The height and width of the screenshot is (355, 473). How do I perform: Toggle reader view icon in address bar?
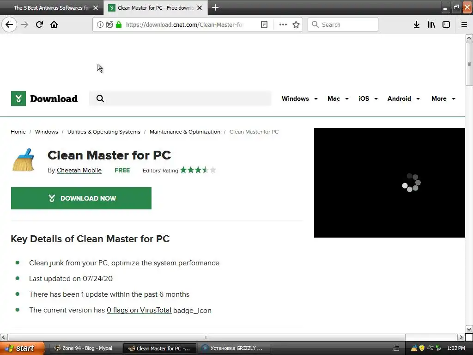pyautogui.click(x=264, y=24)
